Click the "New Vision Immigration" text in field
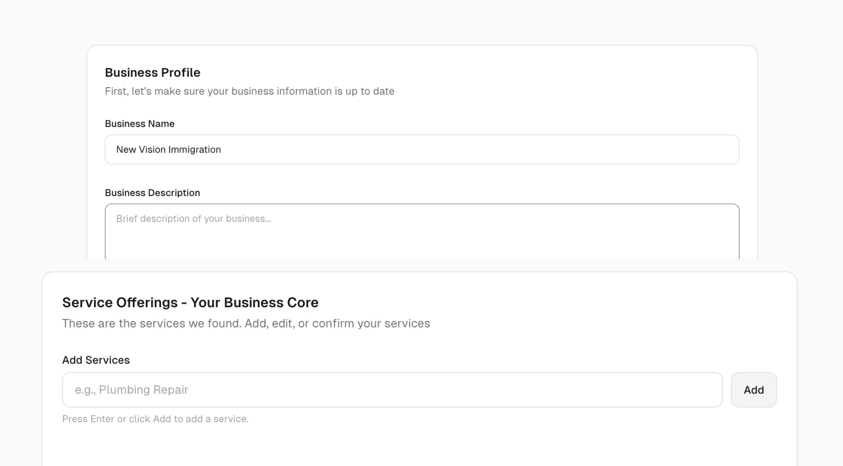The image size is (843, 466). [168, 149]
